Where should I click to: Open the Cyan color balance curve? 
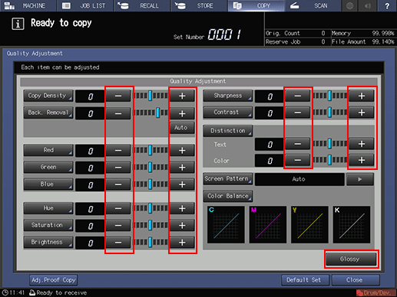pyautogui.click(x=226, y=224)
